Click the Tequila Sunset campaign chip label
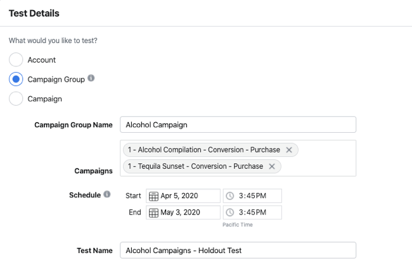The height and width of the screenshot is (272, 412). tap(195, 166)
